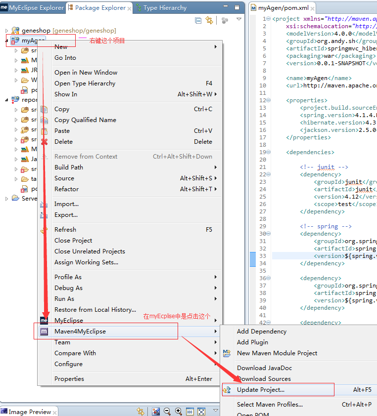Open the Refactor submenu
This screenshot has height=416, width=377.
coord(136,189)
